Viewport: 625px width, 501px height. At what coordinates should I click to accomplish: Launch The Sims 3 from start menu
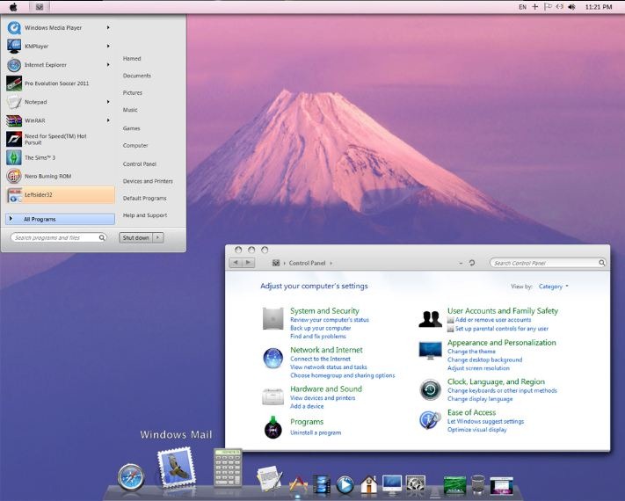[60, 157]
